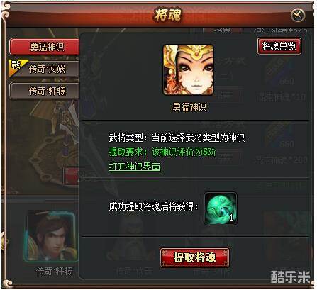Click the 勇猛神识 name label under portrait
Viewport: 317px width, 290px height.
click(189, 107)
